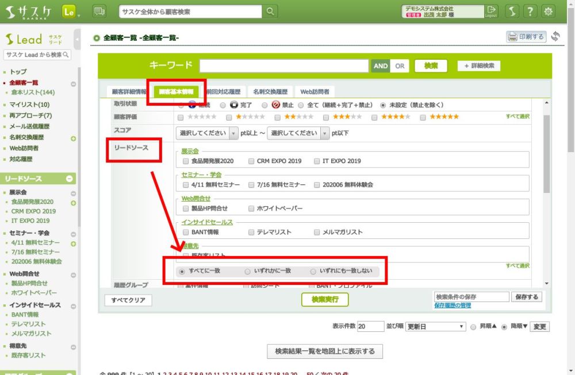575x375 pixels.
Task: Click the refresh arrows icon beside print
Action: [x=555, y=37]
